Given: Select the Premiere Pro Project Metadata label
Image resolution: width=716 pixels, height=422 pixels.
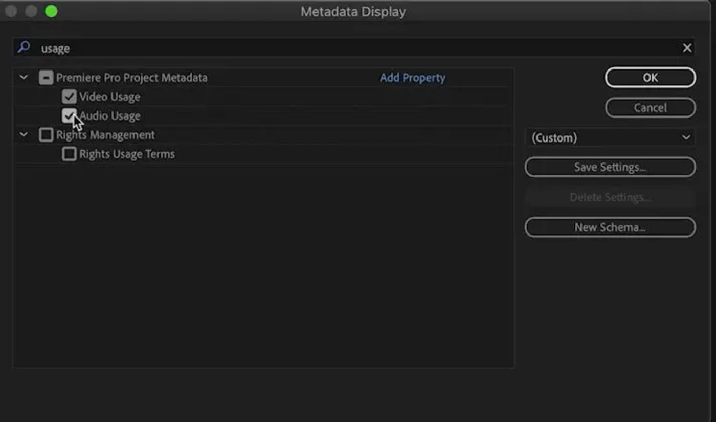Looking at the screenshot, I should pos(131,78).
